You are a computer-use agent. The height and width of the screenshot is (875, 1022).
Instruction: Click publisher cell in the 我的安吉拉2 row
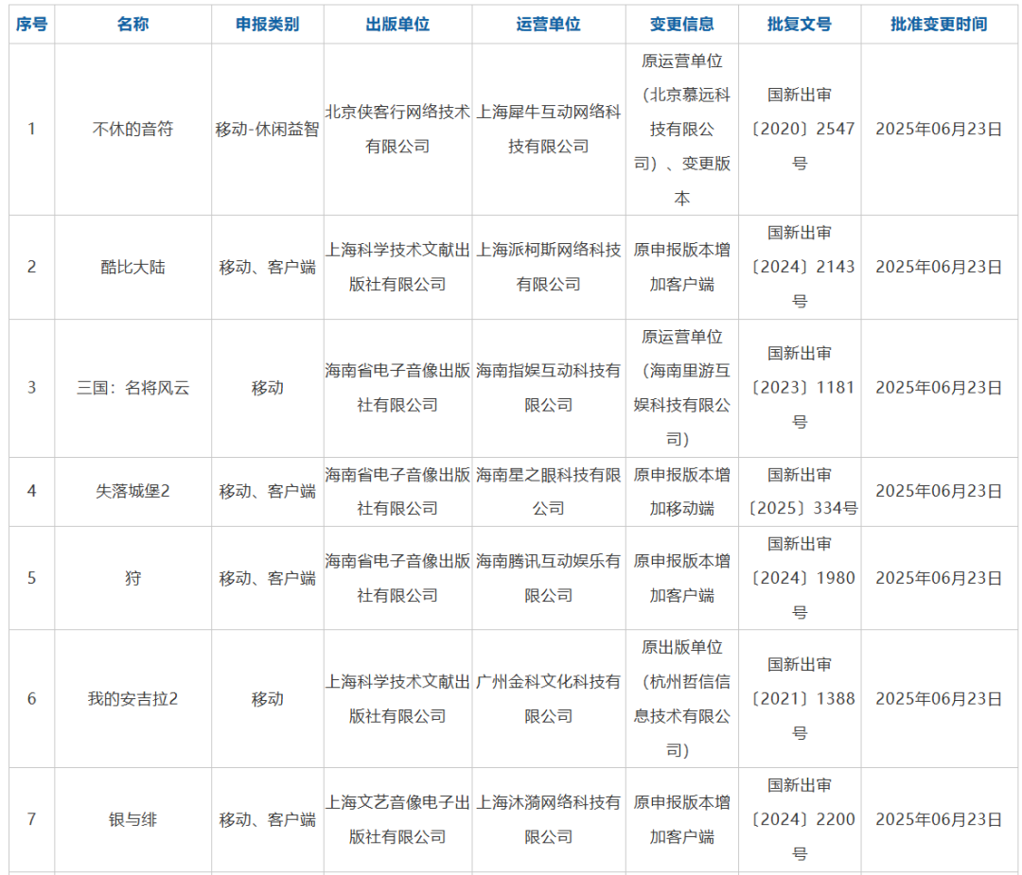[x=397, y=698]
